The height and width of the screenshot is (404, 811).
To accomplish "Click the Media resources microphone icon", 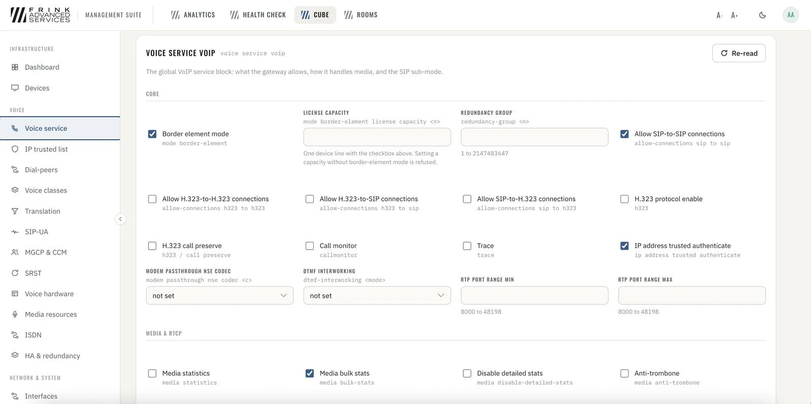I will tap(15, 314).
